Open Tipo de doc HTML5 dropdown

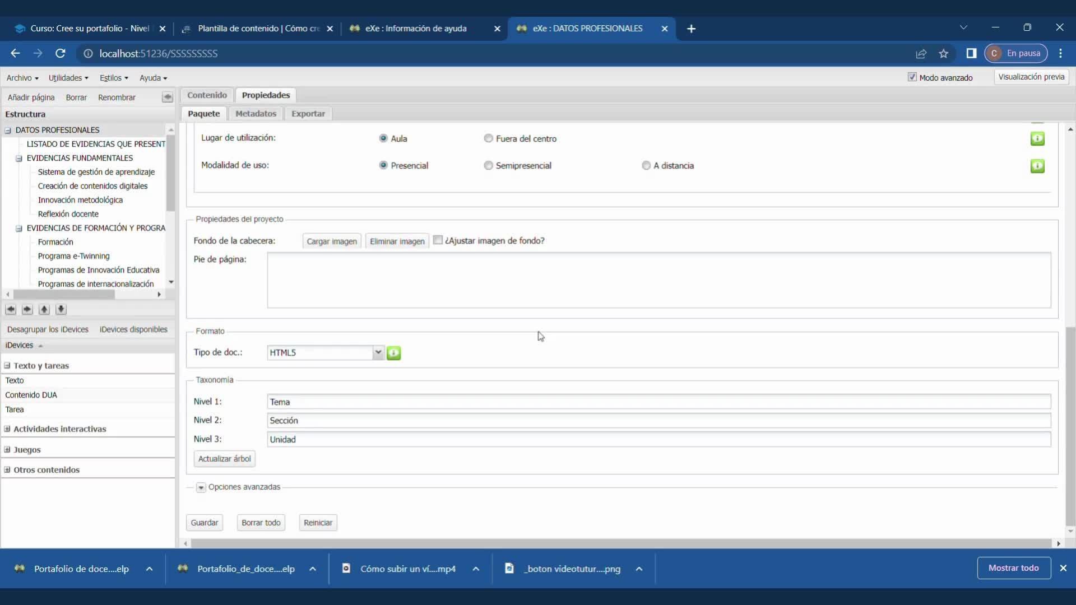[378, 352]
